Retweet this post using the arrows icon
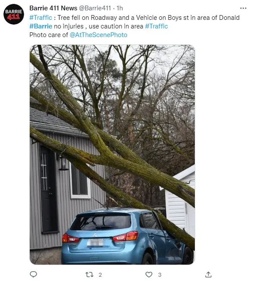253x281 pixels. point(89,275)
